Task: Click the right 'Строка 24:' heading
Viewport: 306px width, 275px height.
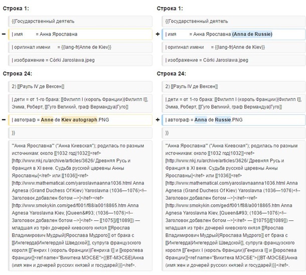Action: 172,73
